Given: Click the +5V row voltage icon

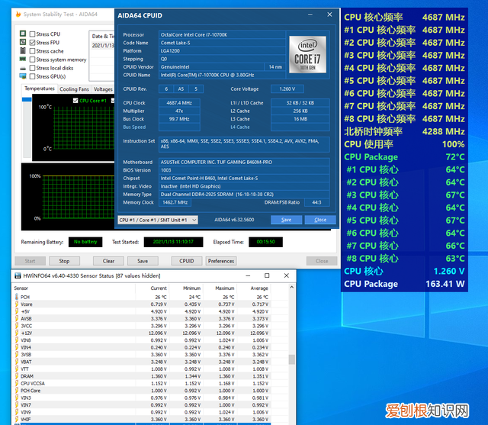Looking at the screenshot, I should [x=17, y=311].
